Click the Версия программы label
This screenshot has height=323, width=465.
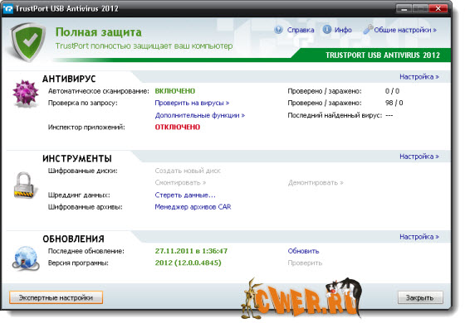(x=78, y=263)
